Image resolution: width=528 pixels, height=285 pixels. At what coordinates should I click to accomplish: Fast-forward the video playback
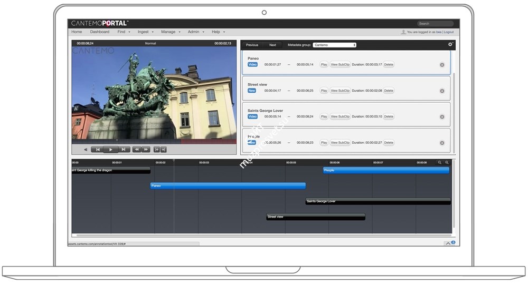pyautogui.click(x=146, y=150)
